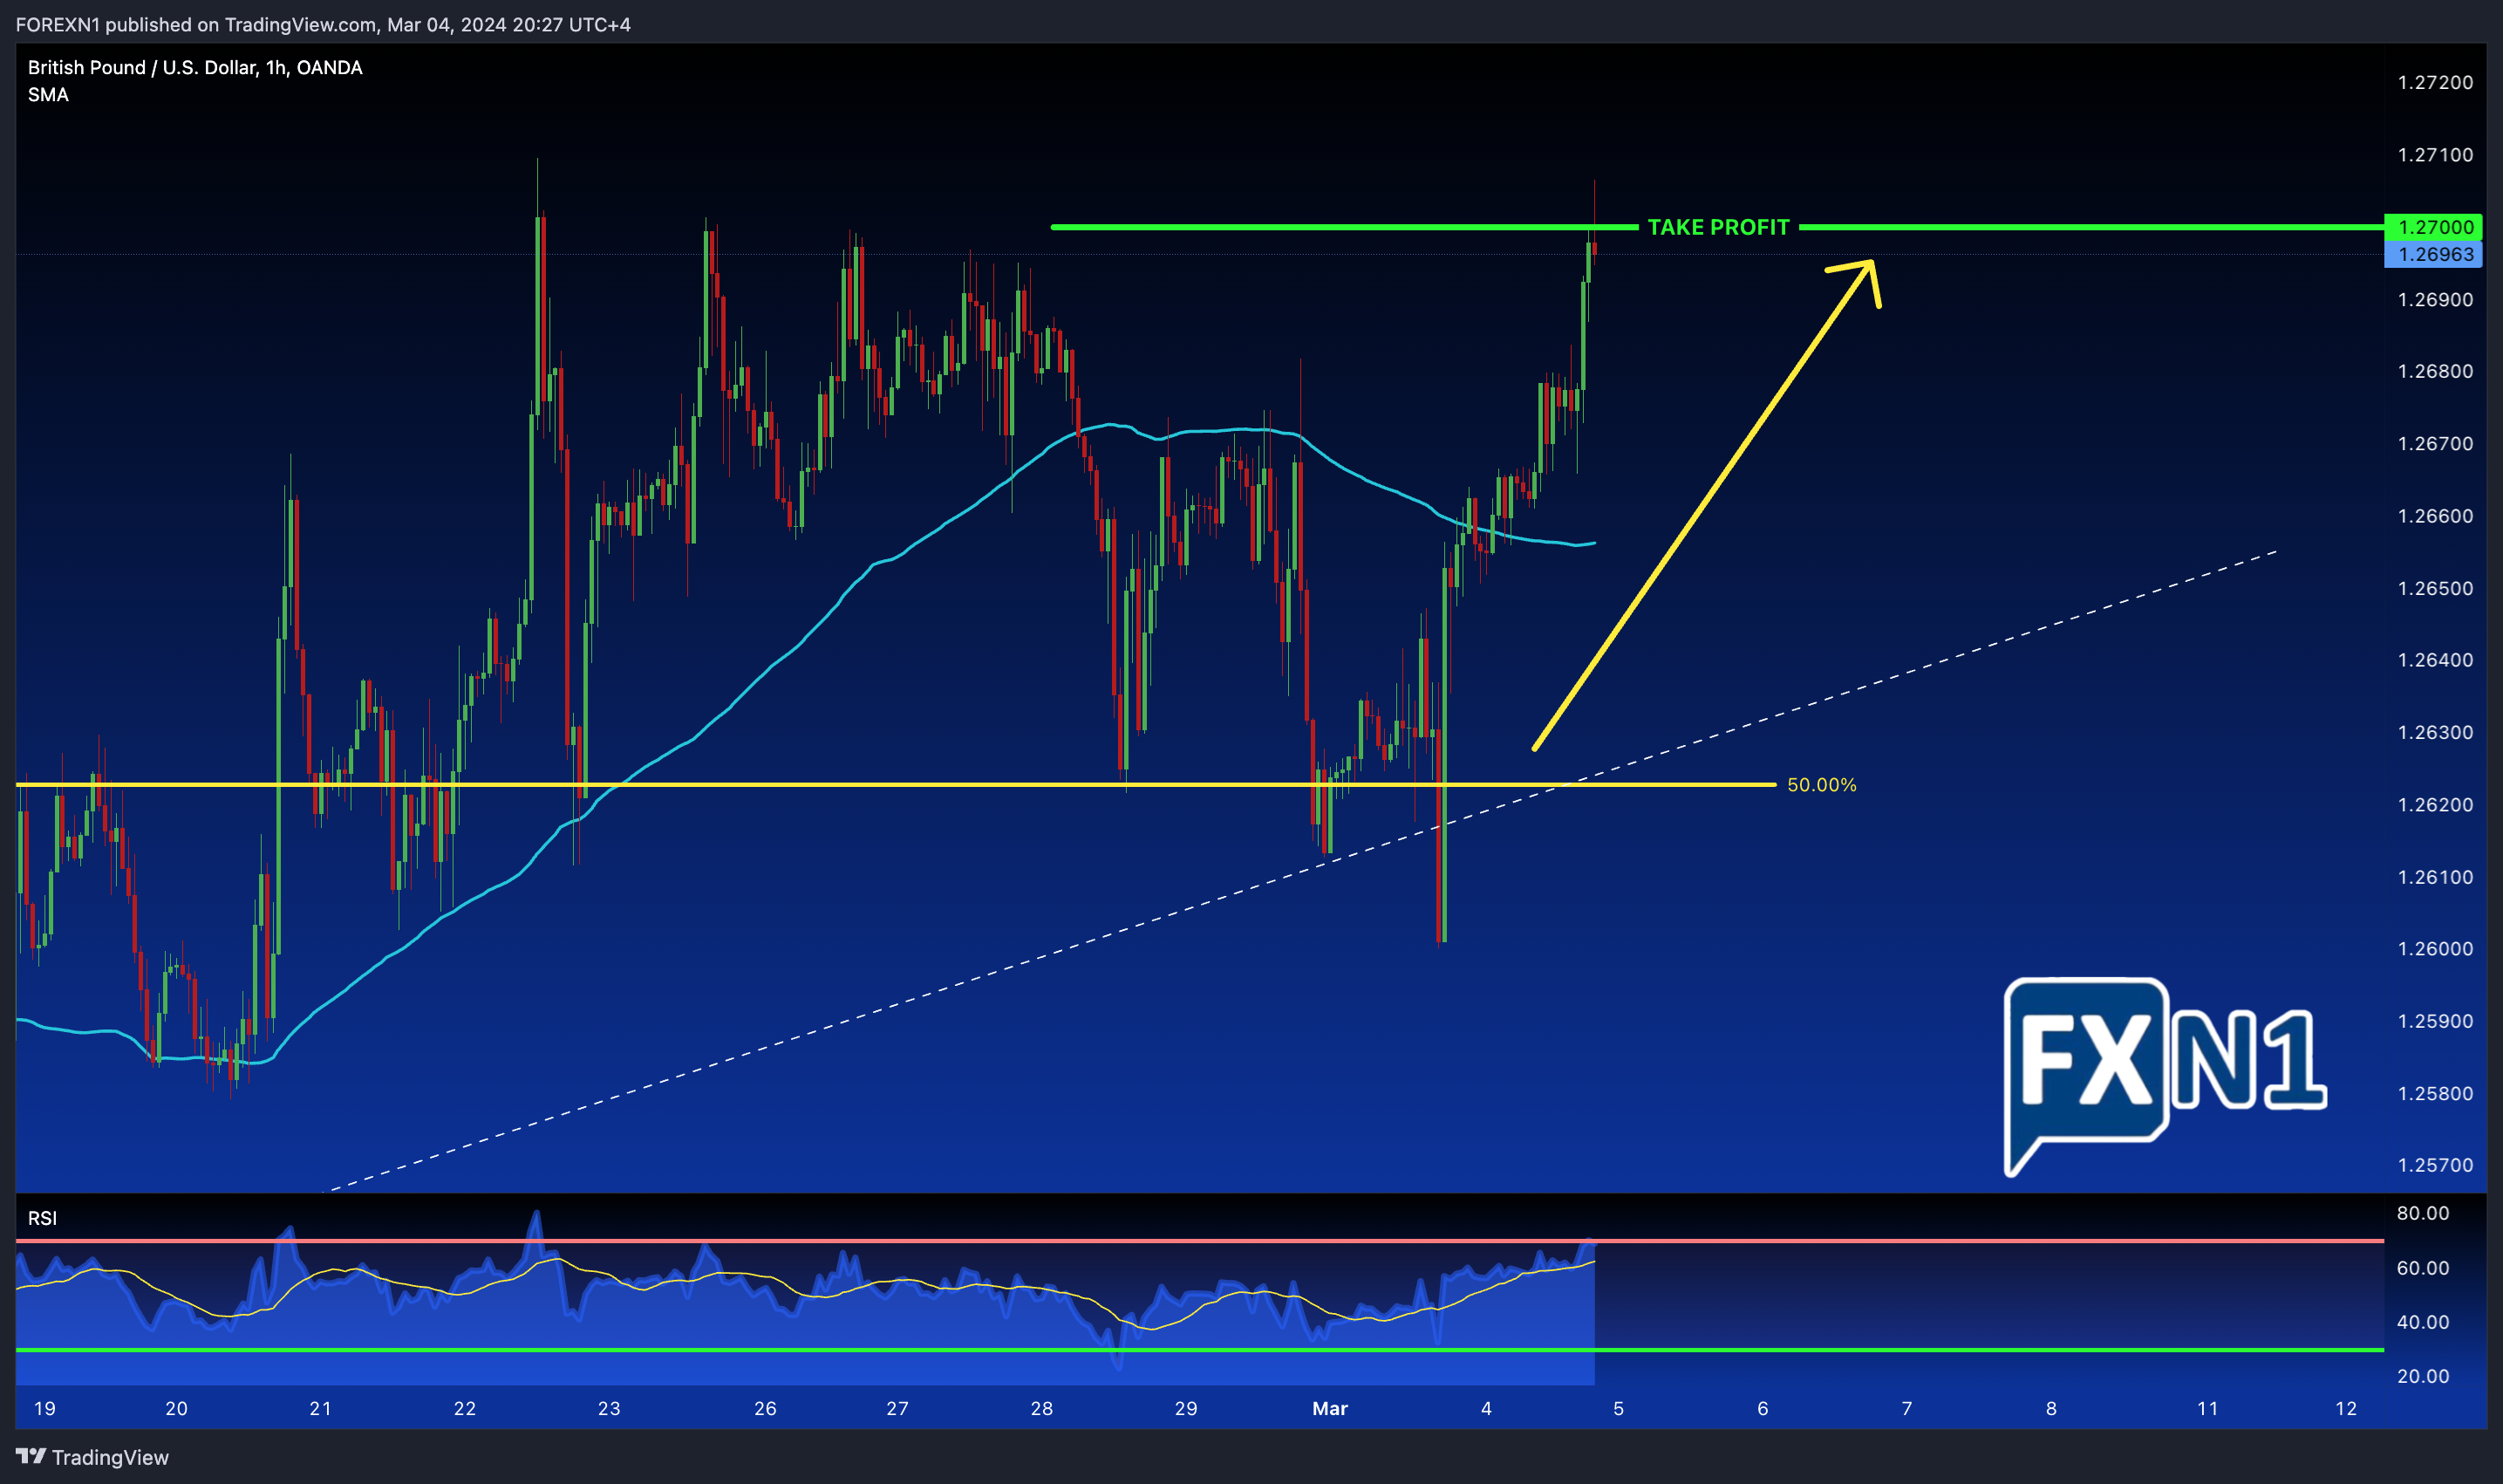Click the date label 5 on time axis
Screen dimensions: 2503x1484
tap(1619, 1408)
